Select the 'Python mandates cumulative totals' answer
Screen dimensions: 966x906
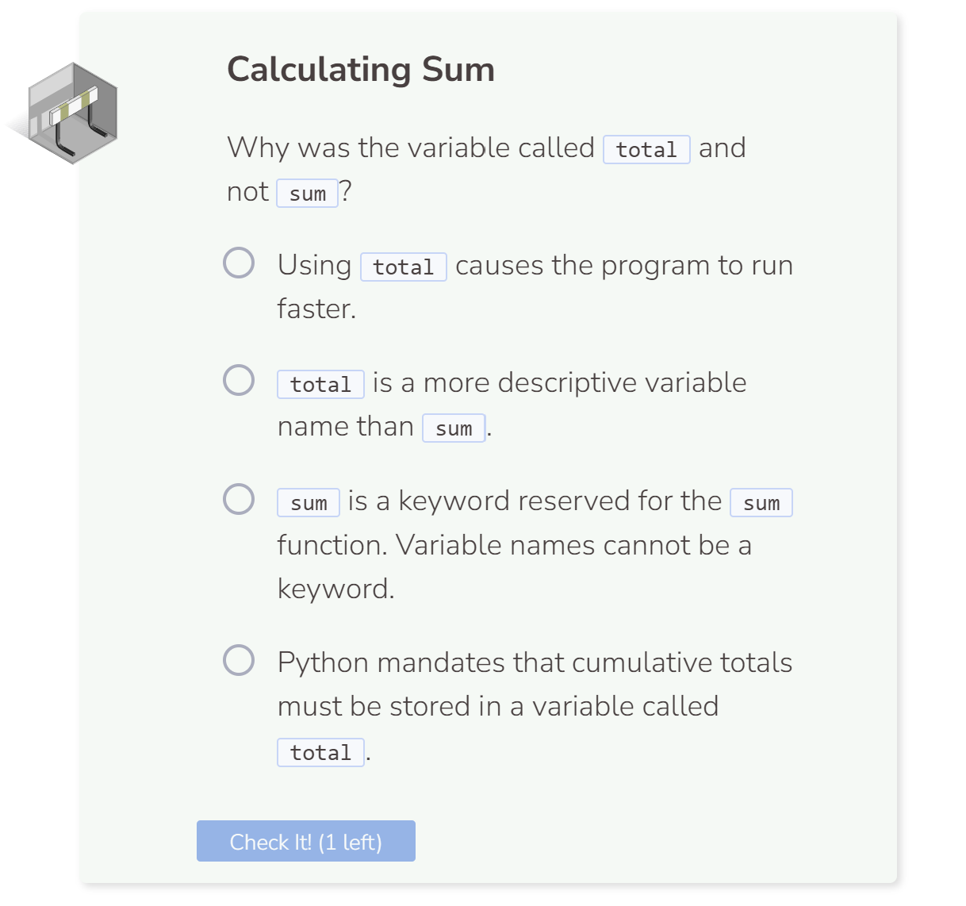click(x=240, y=660)
